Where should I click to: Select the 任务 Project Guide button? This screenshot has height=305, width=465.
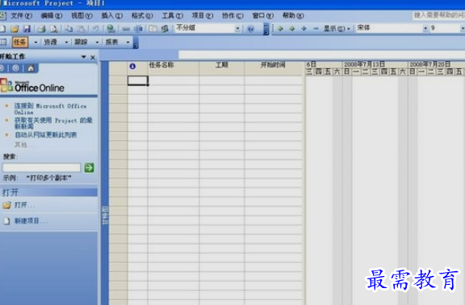(x=20, y=43)
